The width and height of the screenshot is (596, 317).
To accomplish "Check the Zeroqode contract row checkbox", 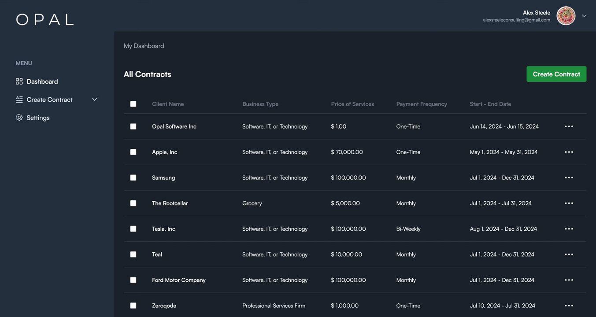I will 133,306.
